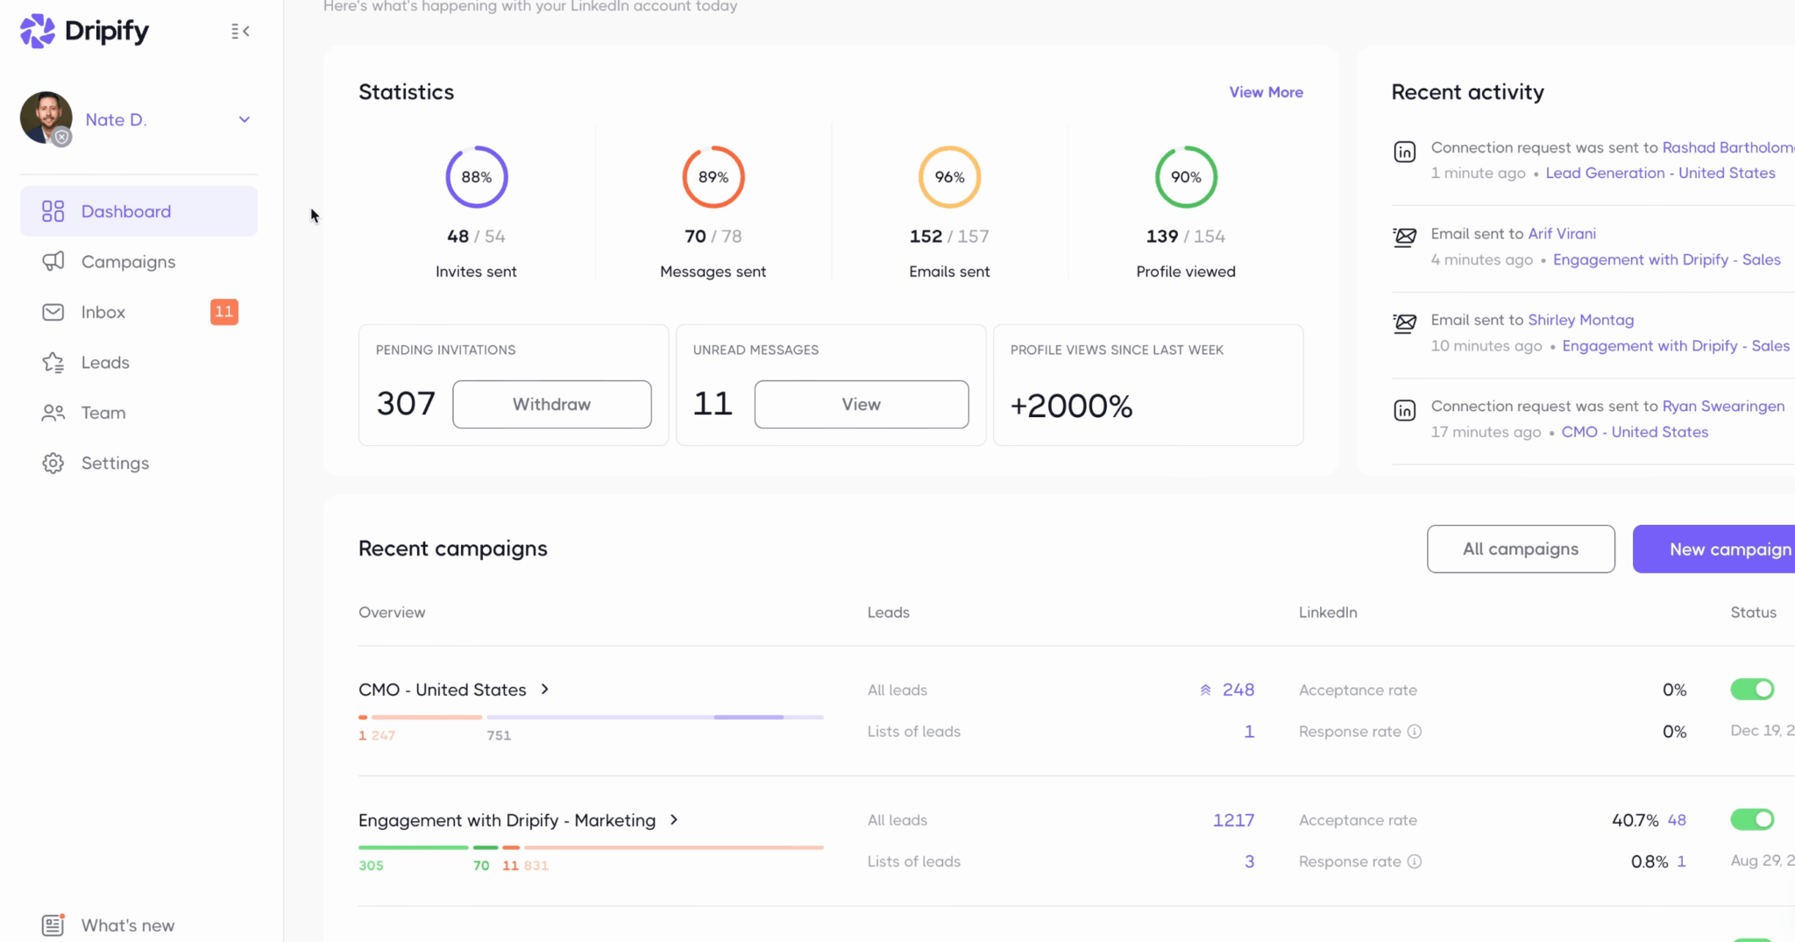Viewport: 1795px width, 942px height.
Task: Click the Campaigns megaphone icon
Action: click(53, 261)
